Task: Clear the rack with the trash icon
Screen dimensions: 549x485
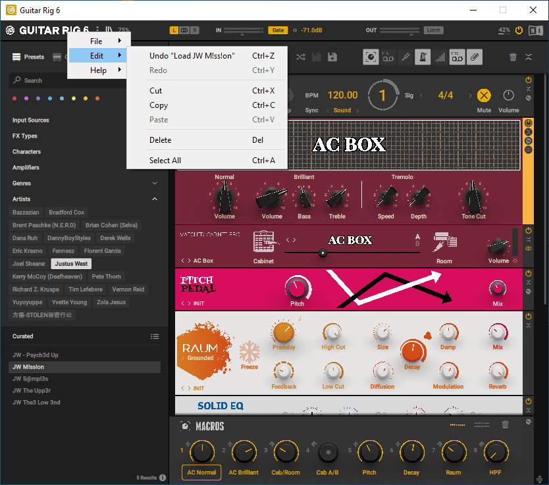Action: click(x=513, y=57)
